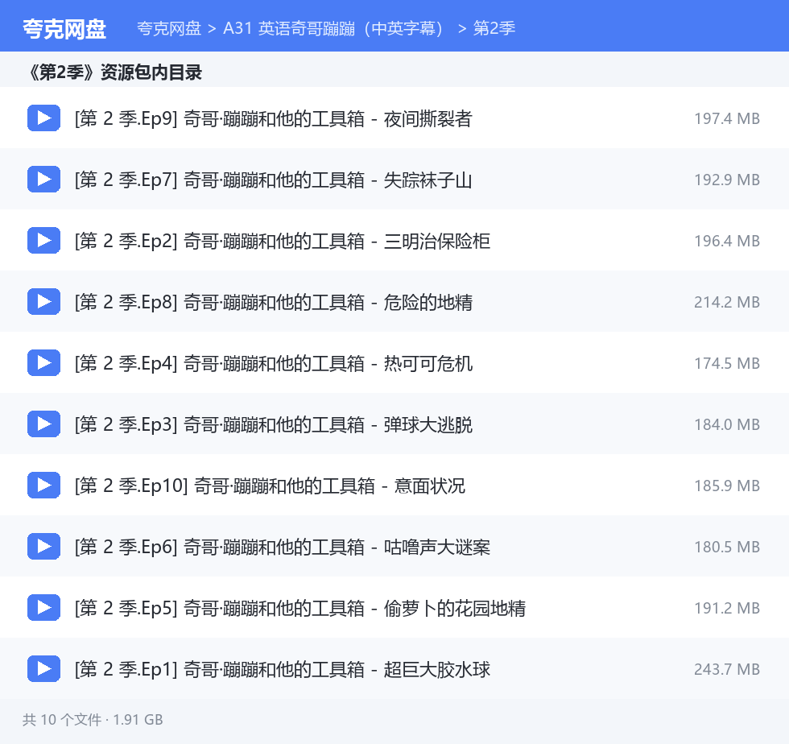Open file name Ep8 危险的地精

tap(273, 303)
